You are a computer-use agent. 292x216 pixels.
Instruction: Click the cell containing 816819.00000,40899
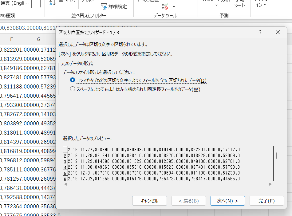click(x=28, y=151)
